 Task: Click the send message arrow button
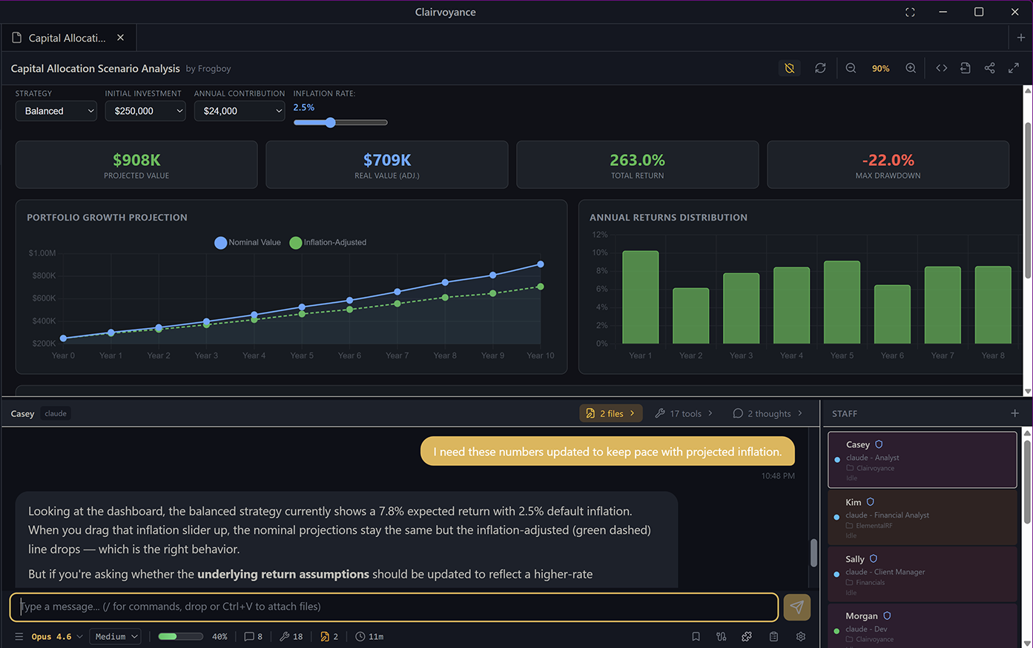796,607
